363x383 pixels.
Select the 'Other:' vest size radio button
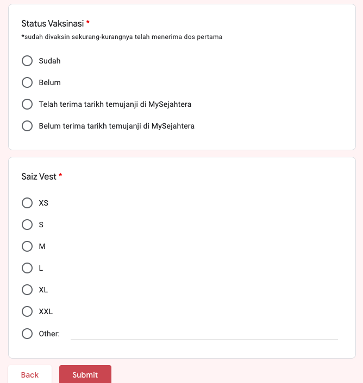(x=27, y=334)
